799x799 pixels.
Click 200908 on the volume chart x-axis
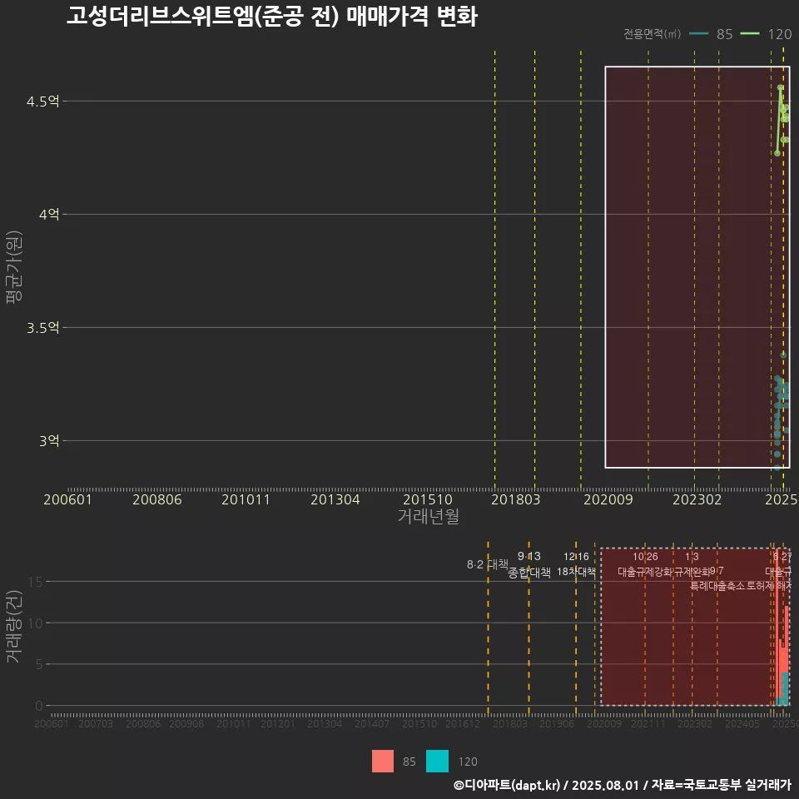(186, 724)
